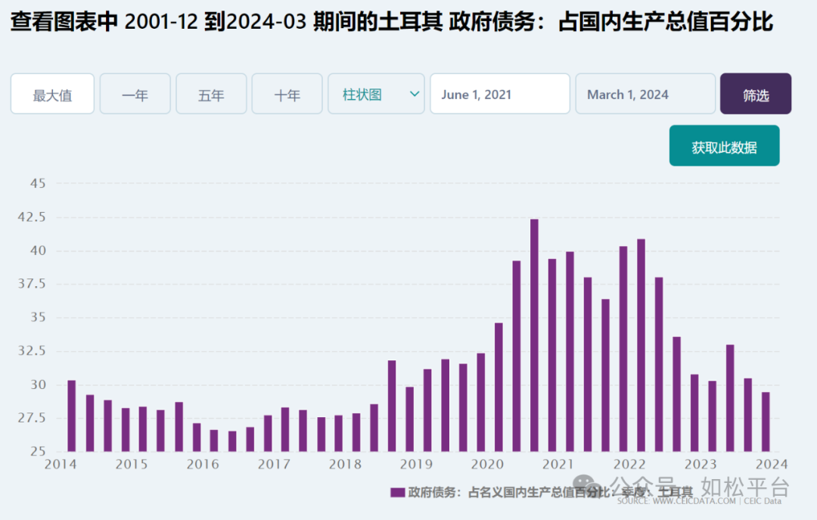Edit the June 1, 2021 start date
Image resolution: width=817 pixels, height=520 pixels.
[500, 94]
